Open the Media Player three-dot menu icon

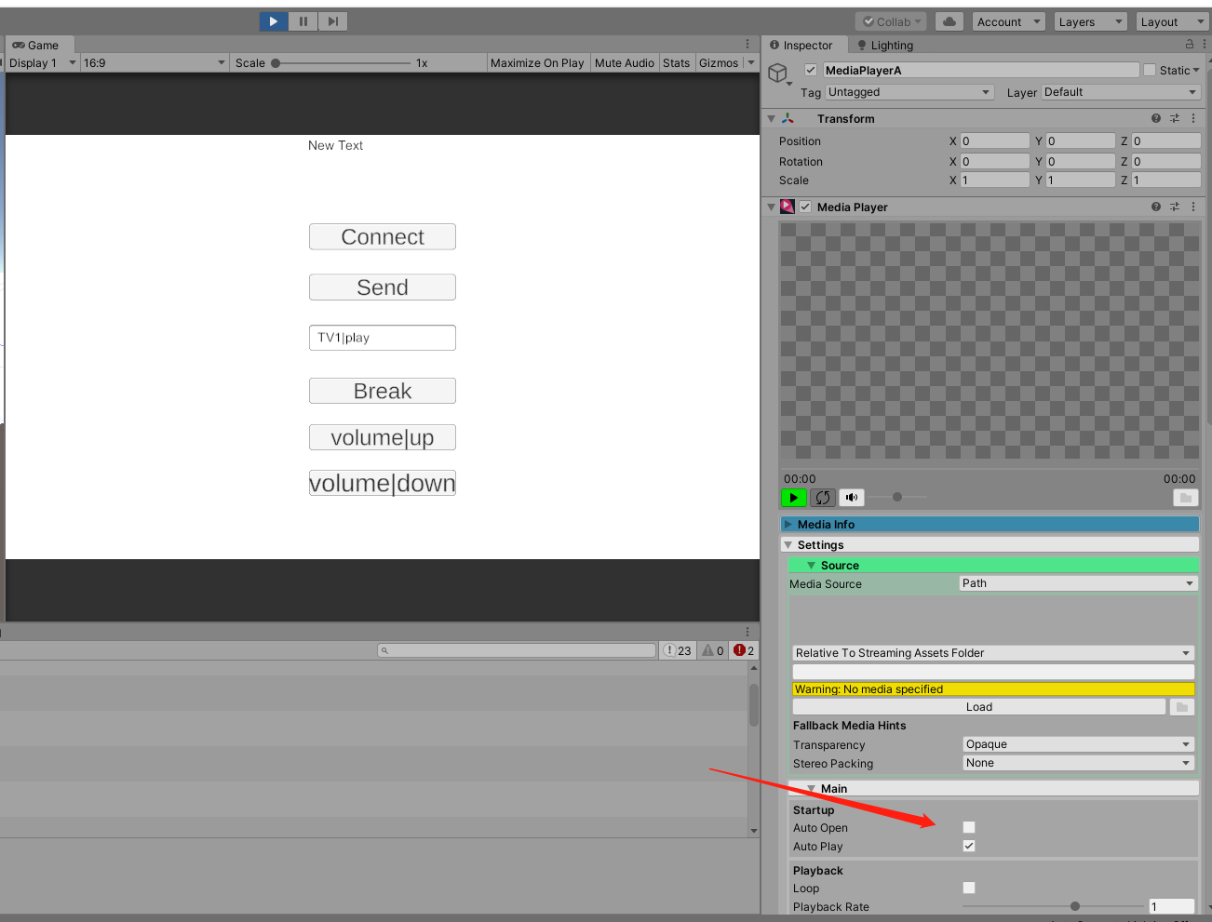pyautogui.click(x=1193, y=207)
